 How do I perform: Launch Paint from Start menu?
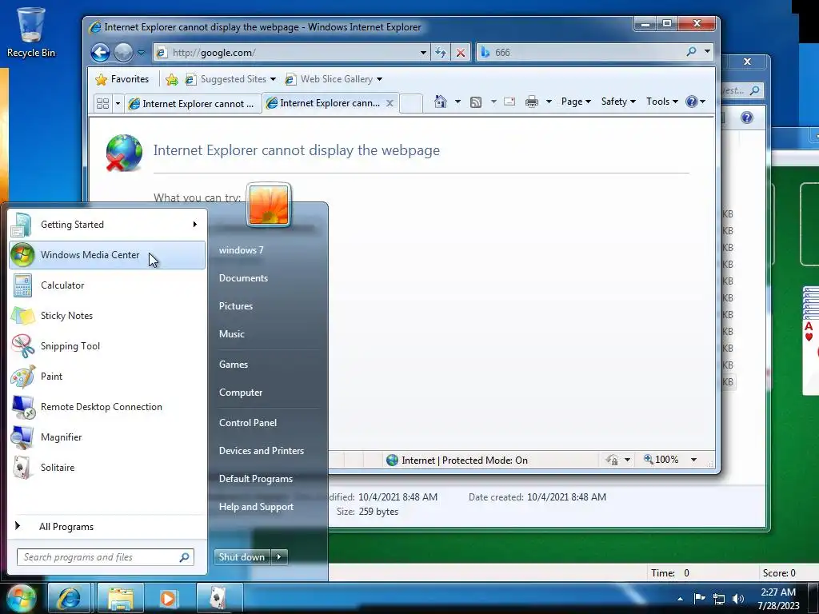pyautogui.click(x=107, y=377)
